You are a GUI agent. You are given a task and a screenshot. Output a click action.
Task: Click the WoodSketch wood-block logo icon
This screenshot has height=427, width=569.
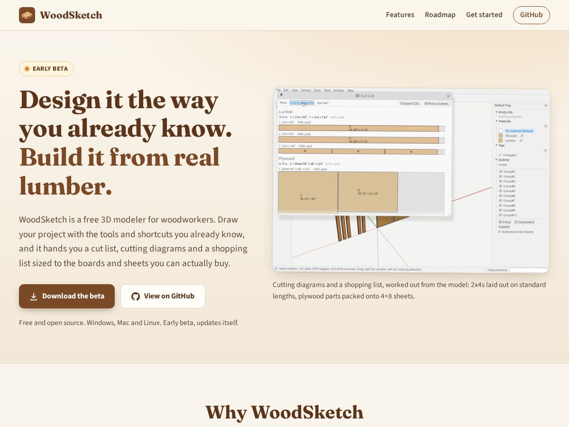pyautogui.click(x=27, y=15)
